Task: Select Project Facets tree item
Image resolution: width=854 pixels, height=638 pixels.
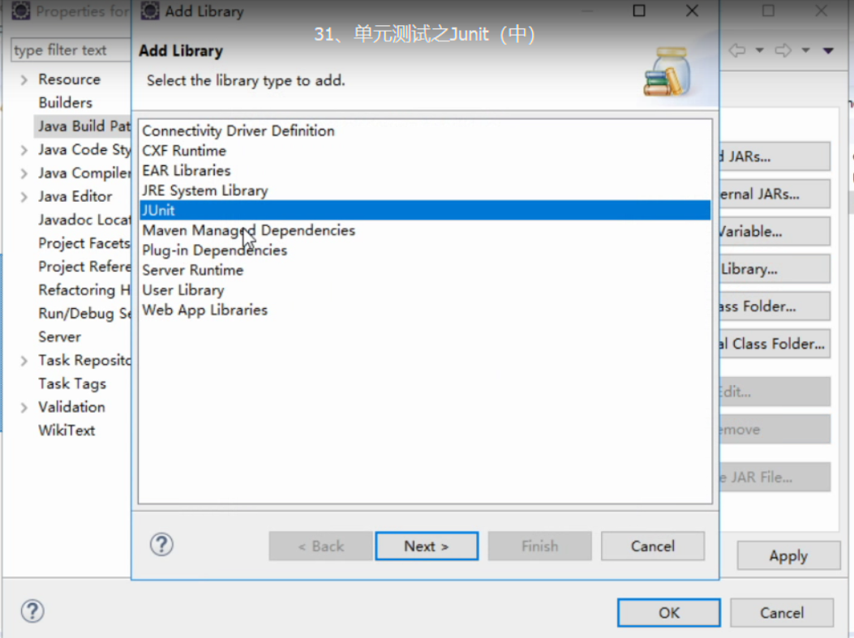Action: coord(84,243)
